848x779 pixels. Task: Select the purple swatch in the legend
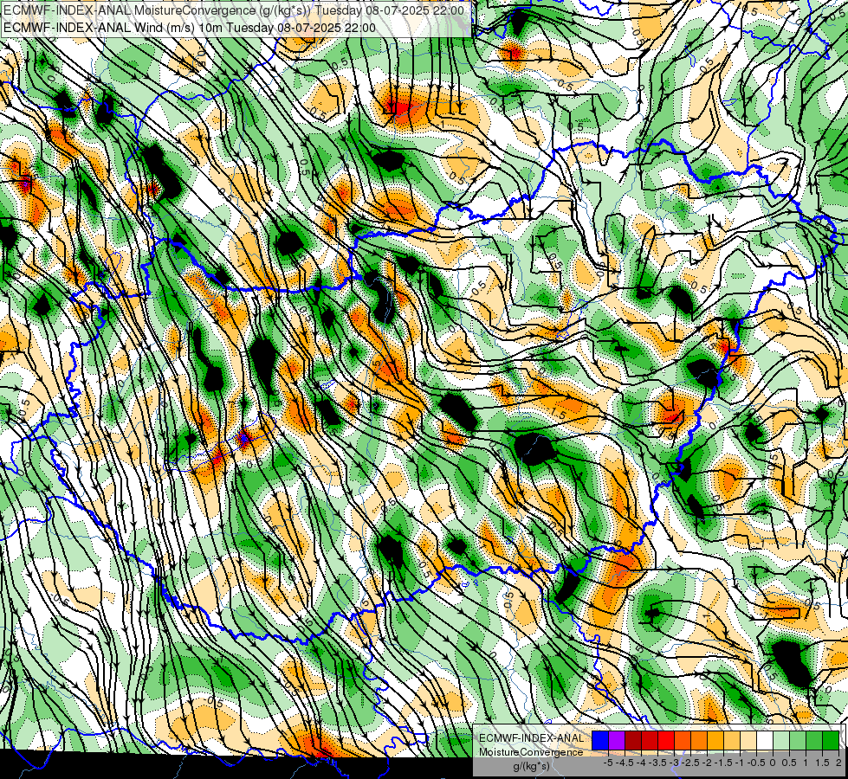pyautogui.click(x=617, y=740)
